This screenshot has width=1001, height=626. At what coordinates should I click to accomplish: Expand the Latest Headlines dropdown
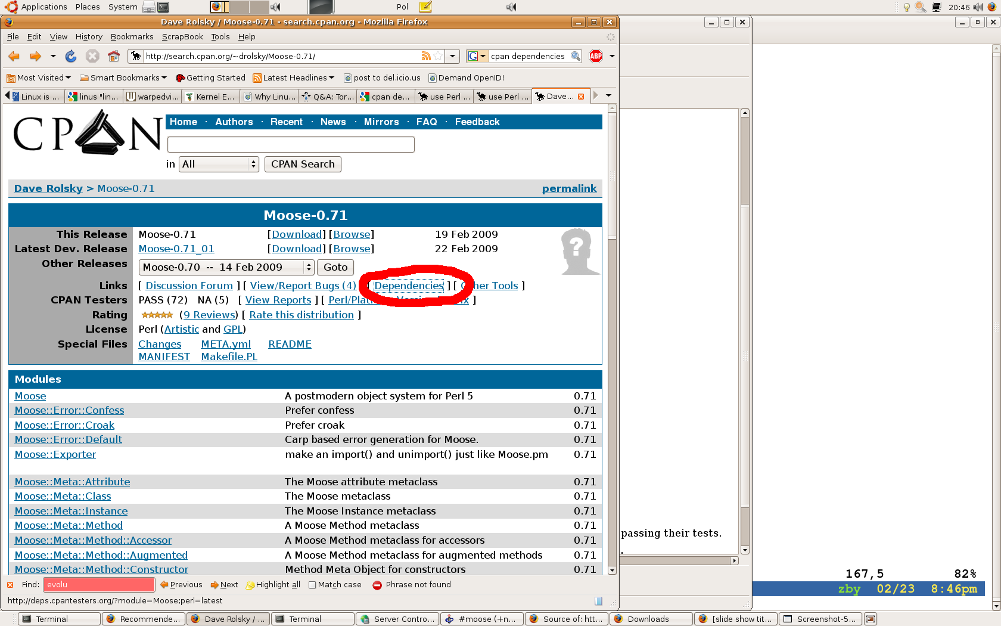(294, 78)
